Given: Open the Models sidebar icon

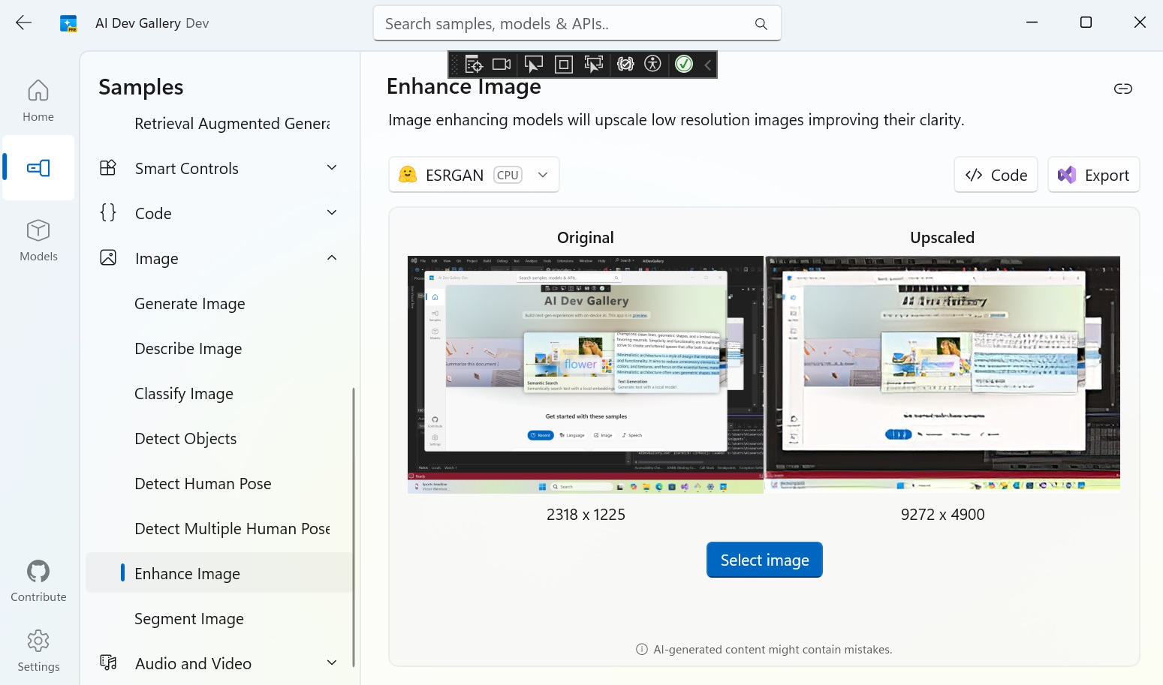Looking at the screenshot, I should (x=38, y=239).
